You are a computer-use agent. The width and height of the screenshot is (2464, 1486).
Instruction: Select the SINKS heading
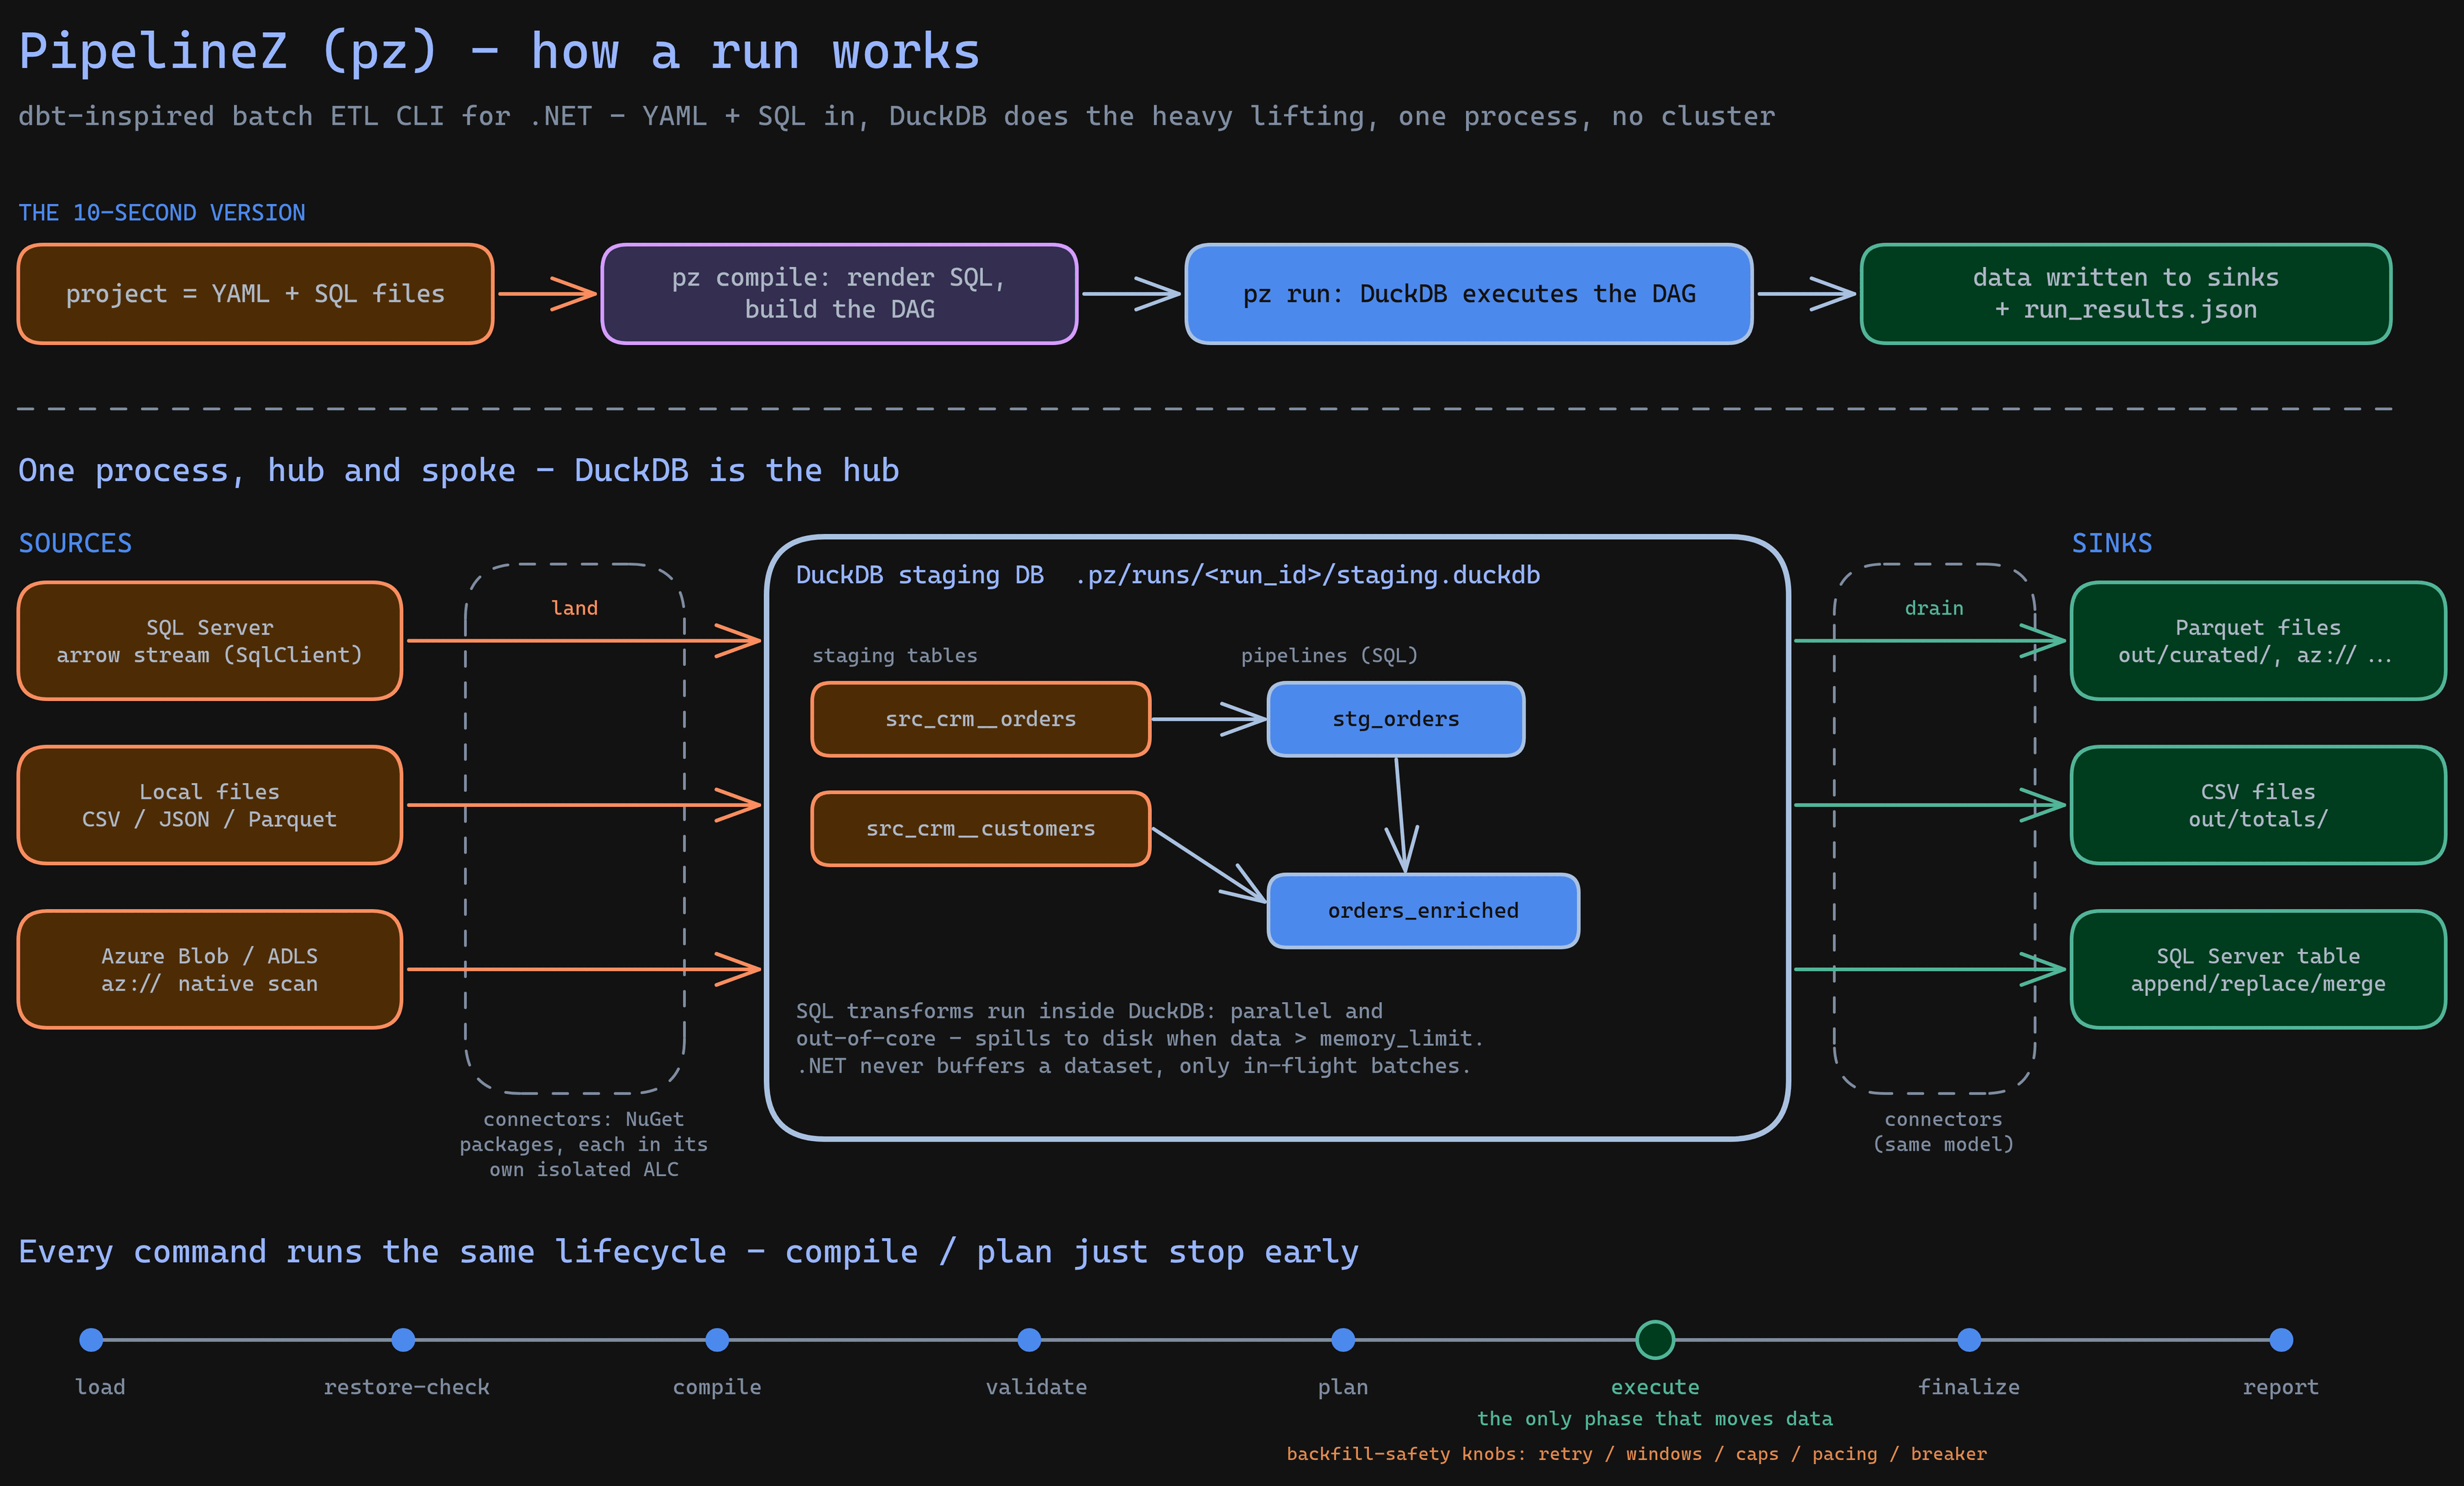[2111, 543]
